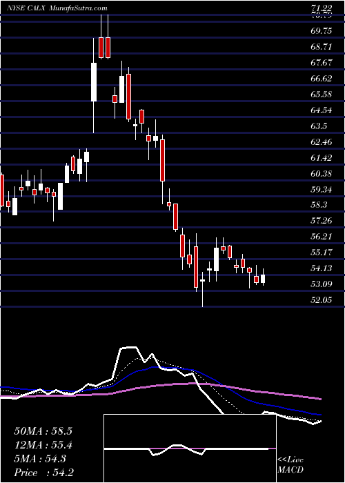
Task: Click the 68.71 price axis label
Action: pyautogui.click(x=322, y=47)
